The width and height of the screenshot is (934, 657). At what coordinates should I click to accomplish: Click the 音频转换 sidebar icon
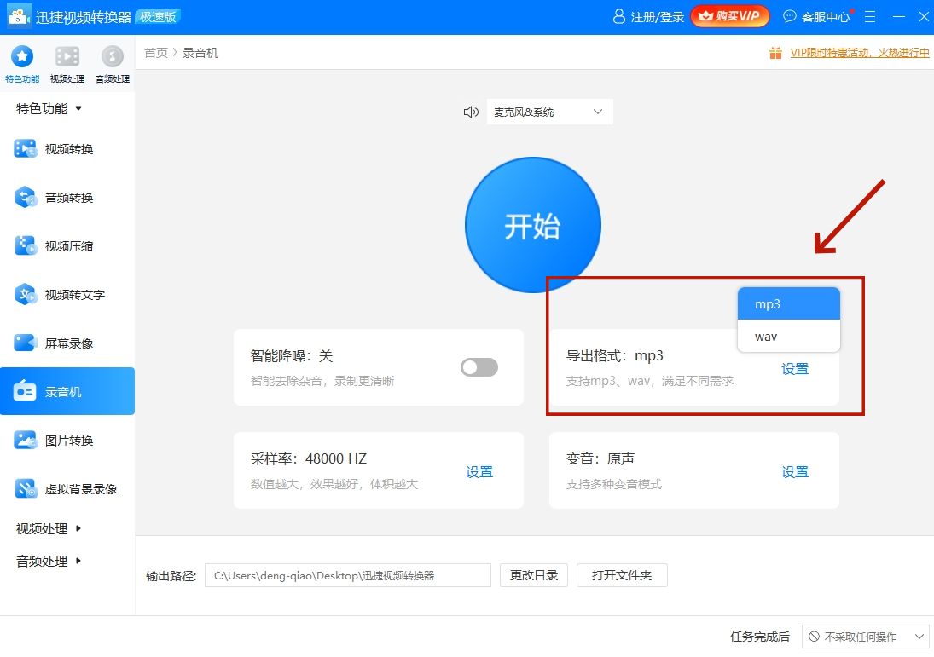click(25, 198)
